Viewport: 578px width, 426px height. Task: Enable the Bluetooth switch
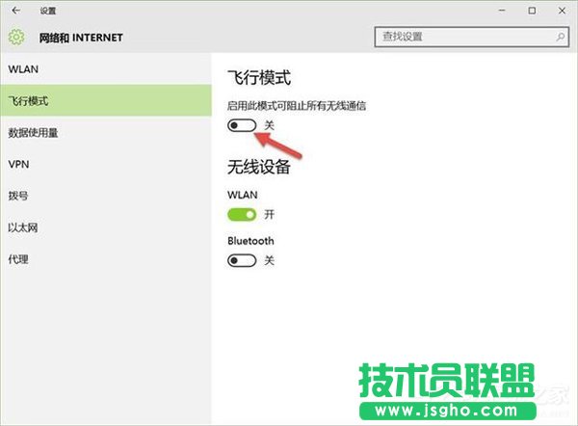242,260
